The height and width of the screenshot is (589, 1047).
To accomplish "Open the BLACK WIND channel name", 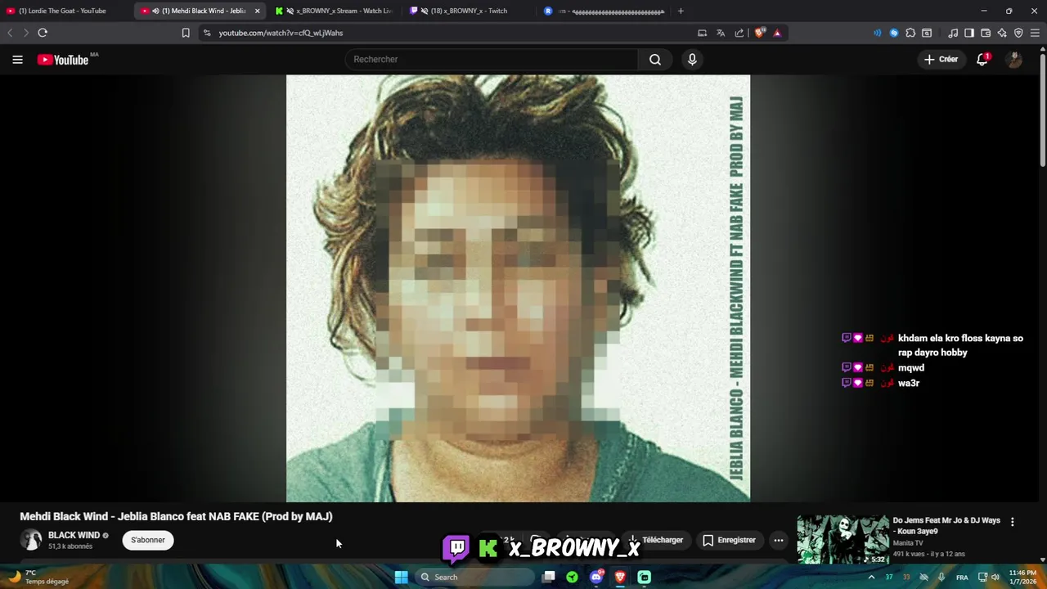I will coord(74,535).
